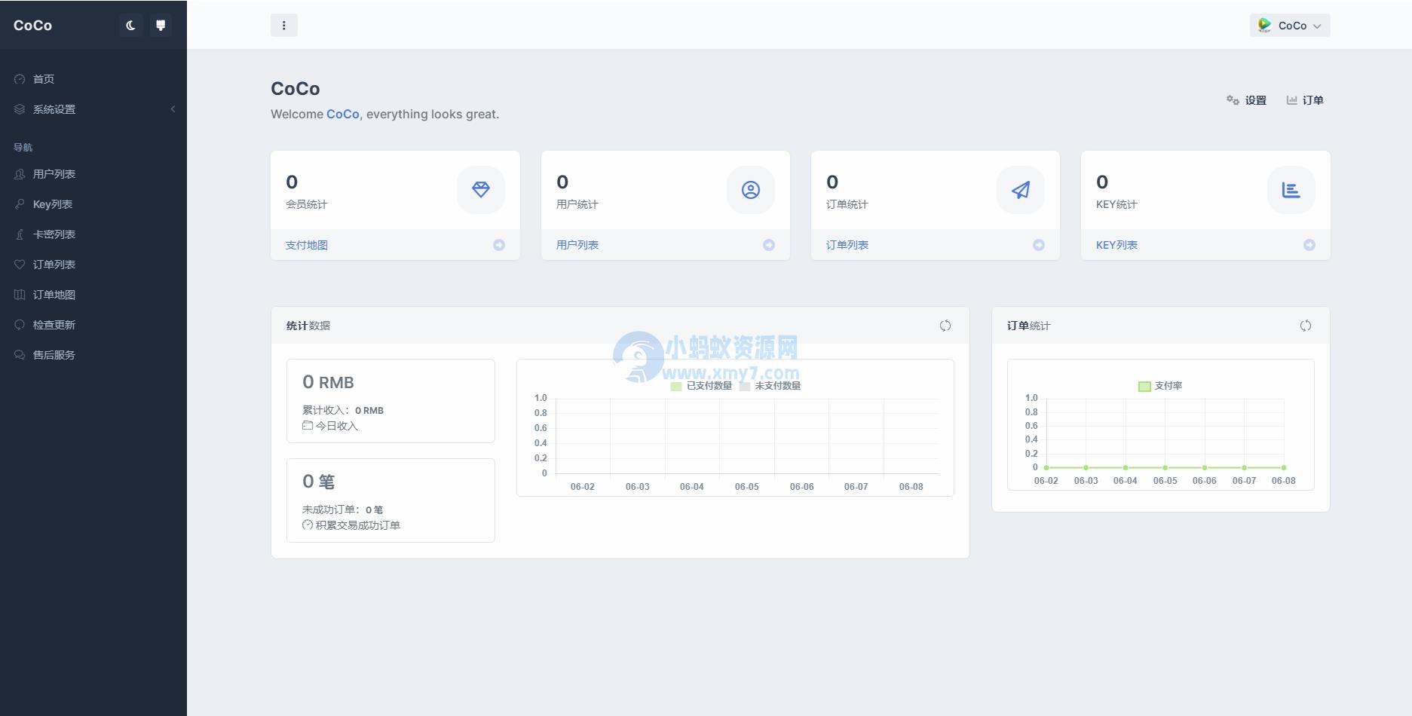The height and width of the screenshot is (716, 1412).
Task: Click the CoCo avatar logo in header
Action: (x=1264, y=25)
